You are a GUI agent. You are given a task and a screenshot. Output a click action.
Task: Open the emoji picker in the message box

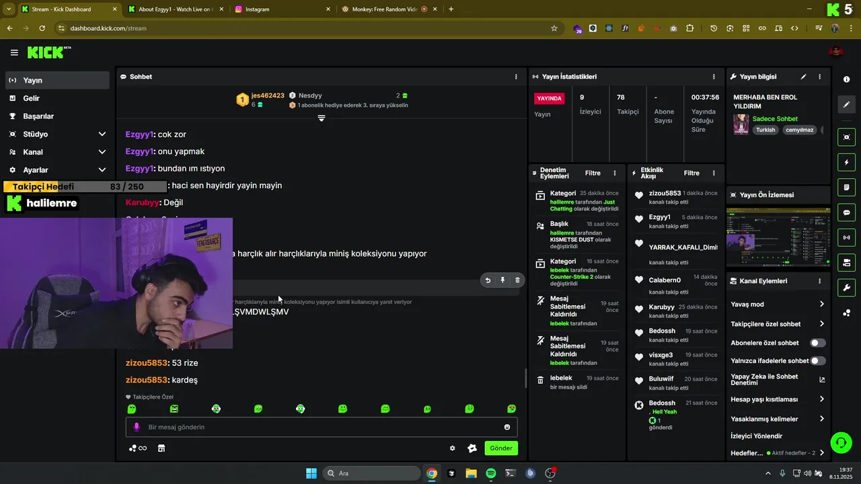tap(507, 427)
